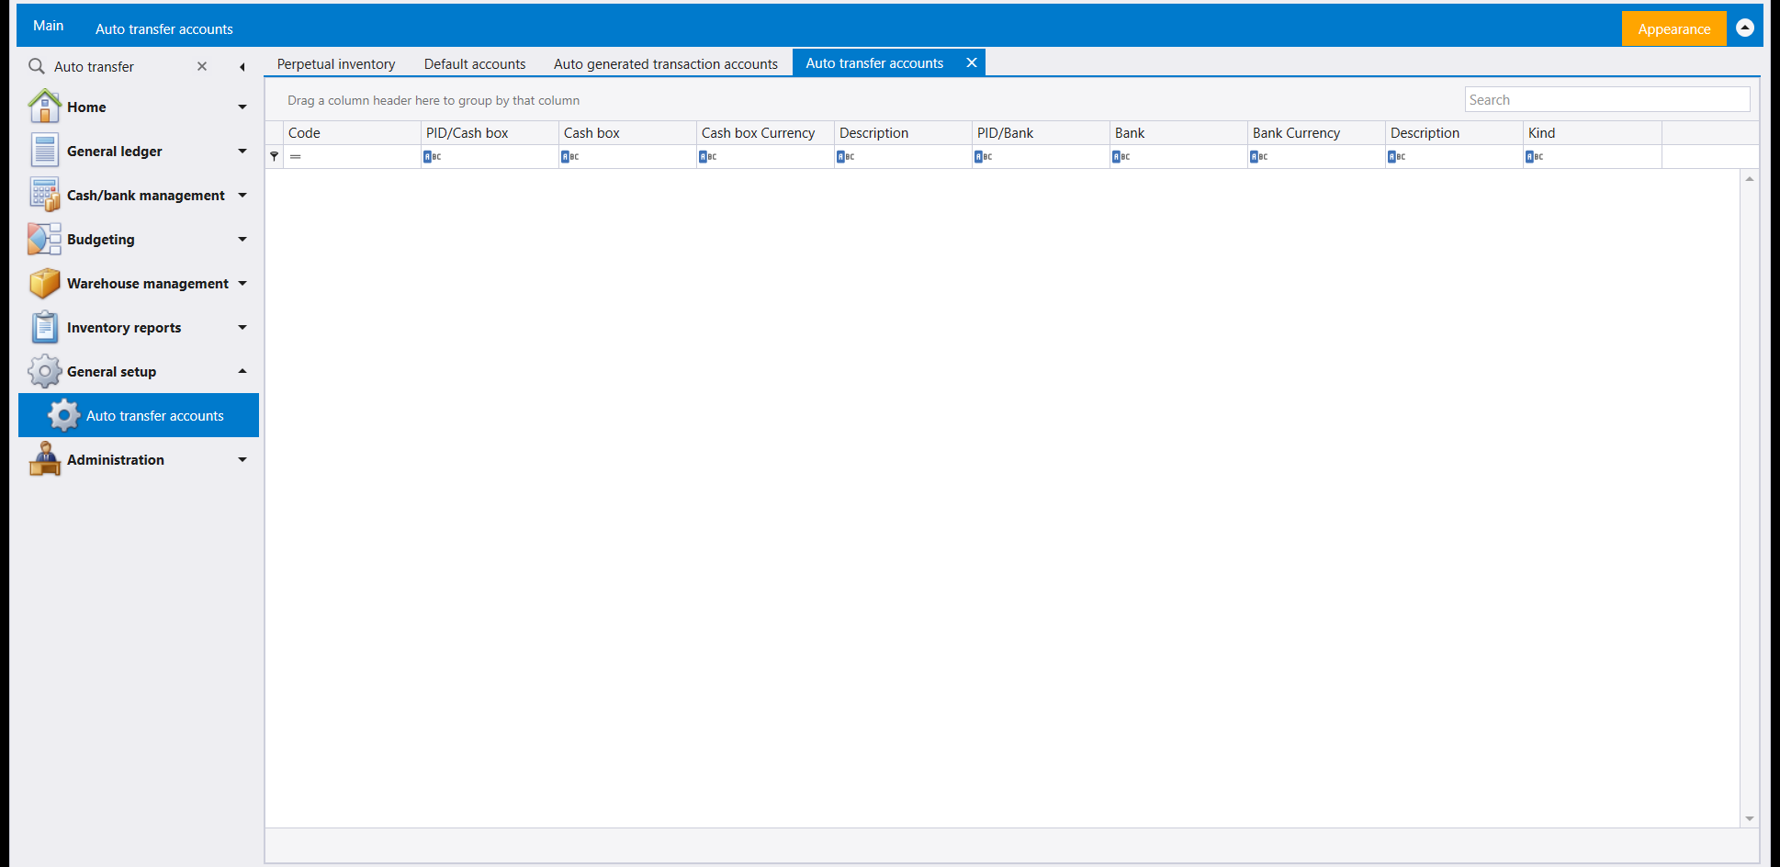Click the Cash box filter cell
Screen dimensions: 1780x867
(627, 157)
